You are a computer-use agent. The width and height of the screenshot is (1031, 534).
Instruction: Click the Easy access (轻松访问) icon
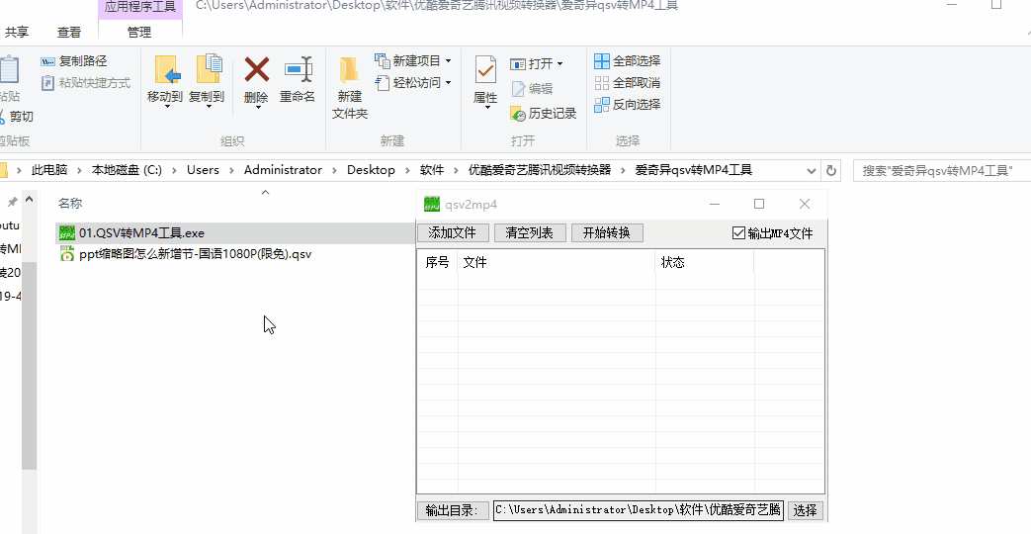383,83
